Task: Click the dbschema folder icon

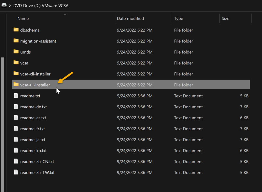Action: point(16,30)
